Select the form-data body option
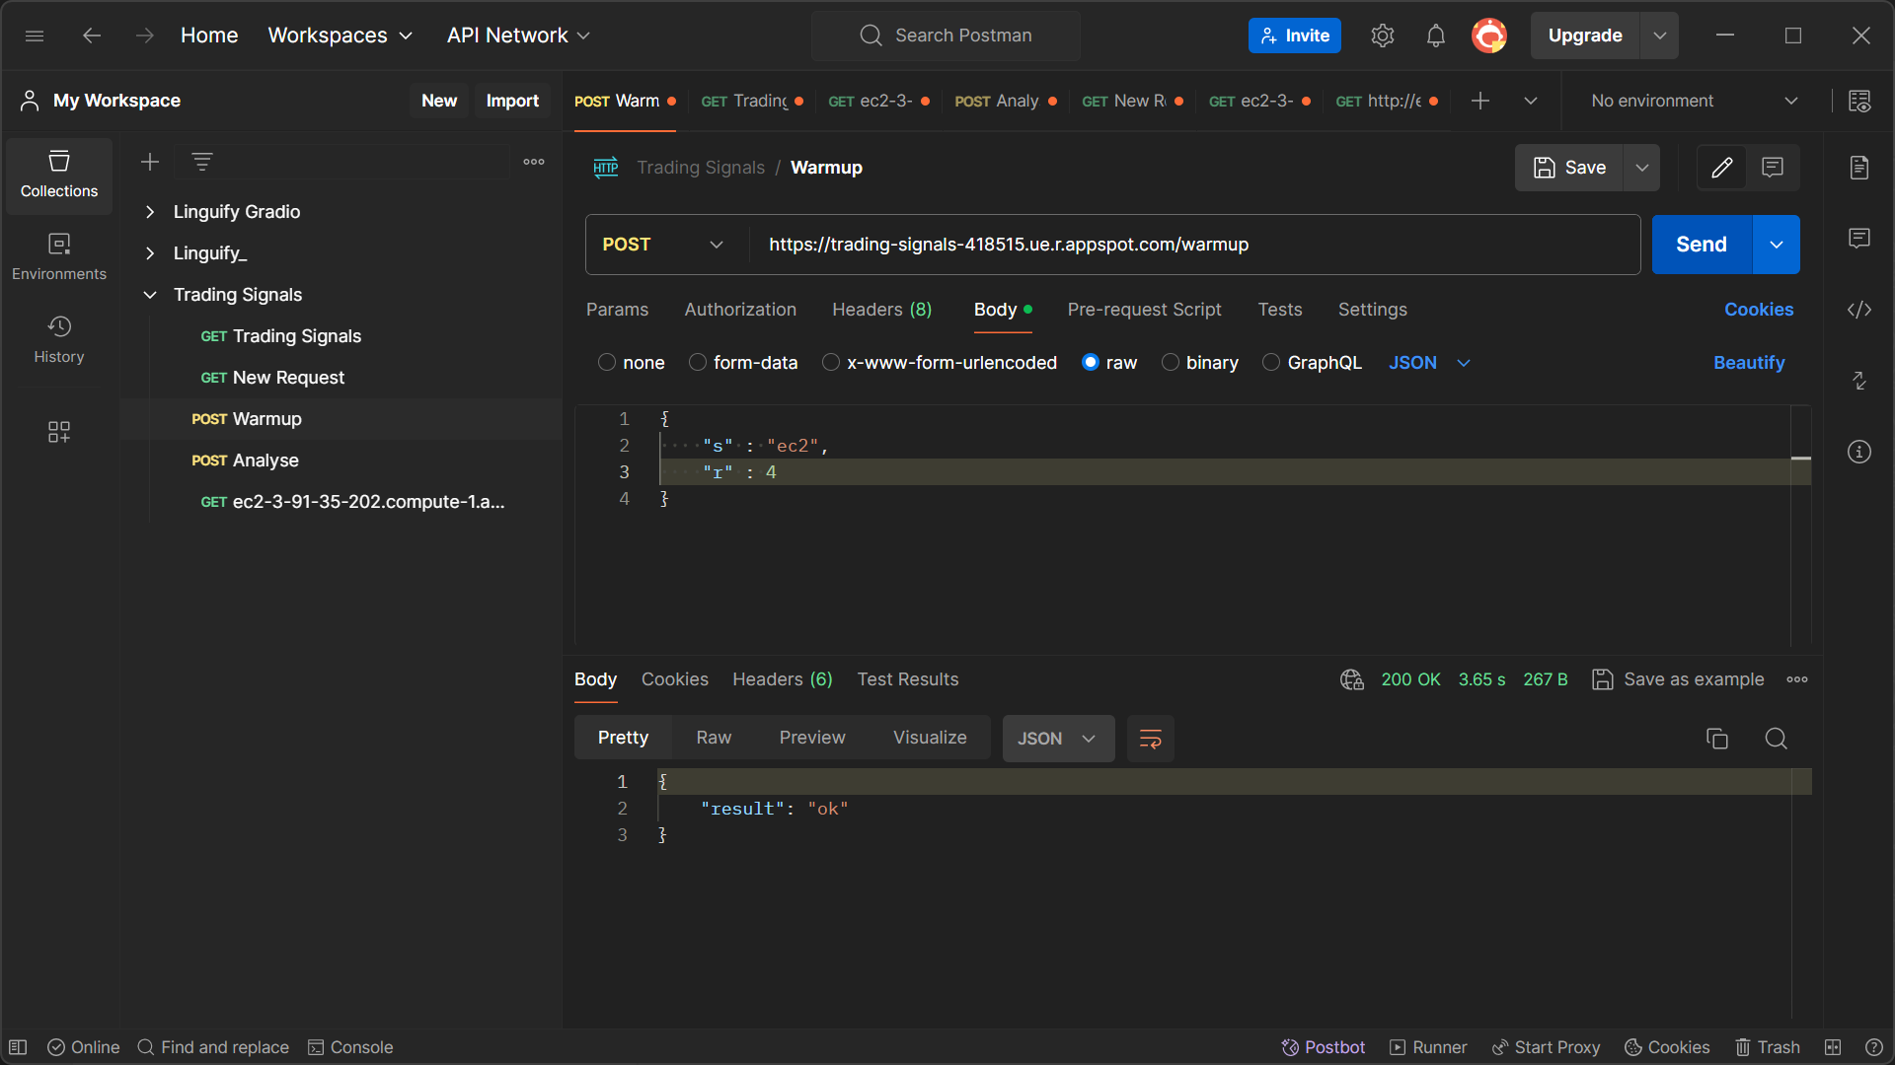The image size is (1895, 1065). click(x=698, y=363)
